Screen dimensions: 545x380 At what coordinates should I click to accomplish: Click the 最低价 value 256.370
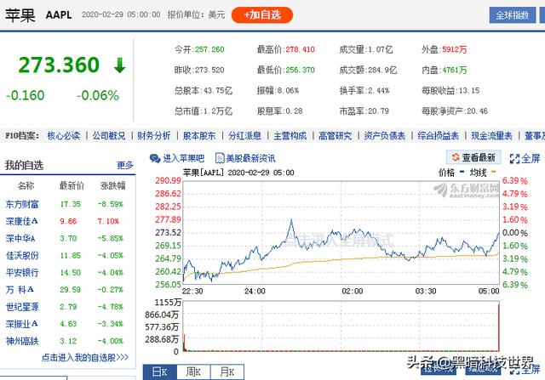click(300, 70)
